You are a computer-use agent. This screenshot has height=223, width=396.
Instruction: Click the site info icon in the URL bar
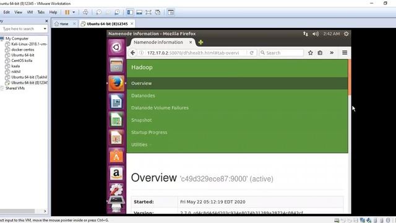[142, 53]
